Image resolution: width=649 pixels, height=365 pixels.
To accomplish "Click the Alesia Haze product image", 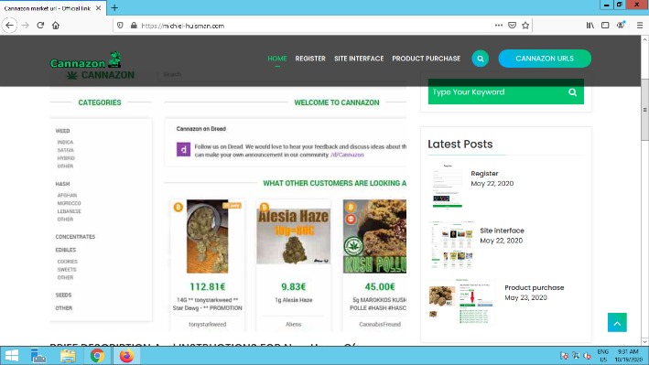I will tap(294, 236).
